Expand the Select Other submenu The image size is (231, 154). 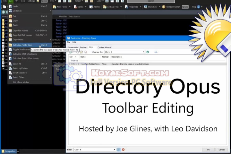click(30, 77)
